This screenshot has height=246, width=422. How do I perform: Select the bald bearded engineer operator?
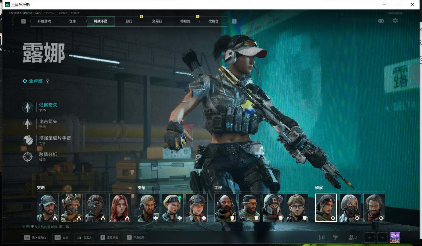225,208
